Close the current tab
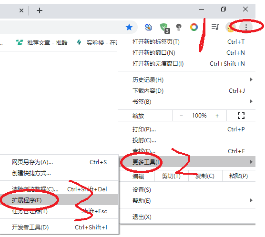Viewport: 265px width, 237px height. coord(21,10)
